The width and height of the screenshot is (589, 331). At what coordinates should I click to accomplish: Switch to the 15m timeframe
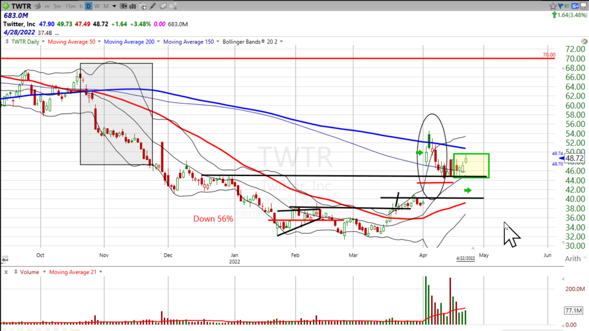tap(70, 6)
